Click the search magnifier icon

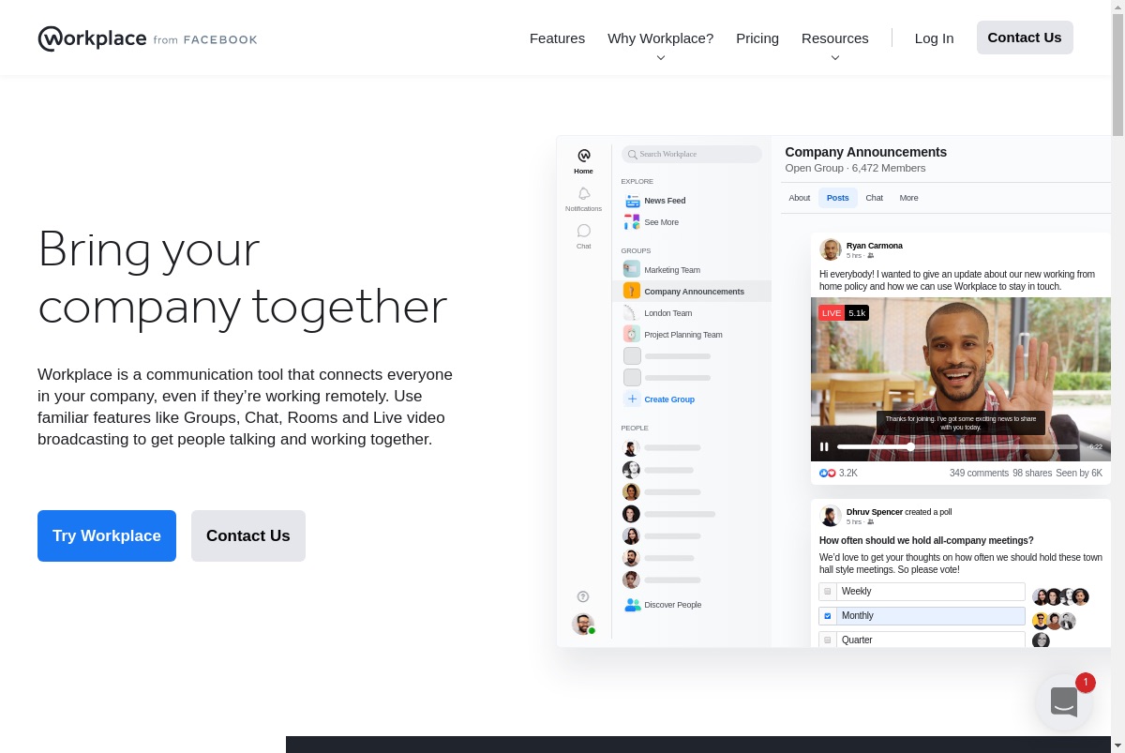(x=633, y=154)
